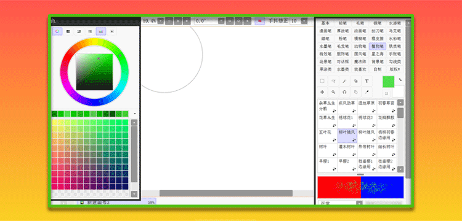Open the 水彩笔 brush category
Viewport: 462px width, 221px height.
coord(395,39)
